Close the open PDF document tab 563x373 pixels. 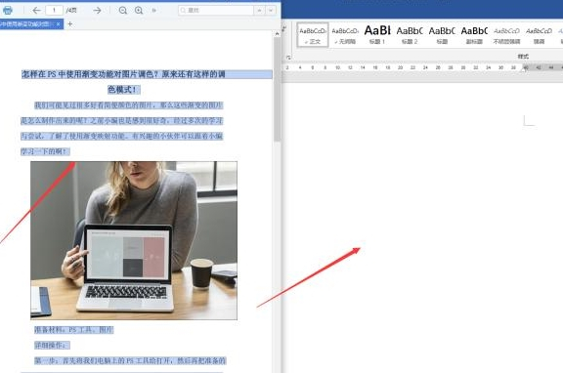coord(59,24)
